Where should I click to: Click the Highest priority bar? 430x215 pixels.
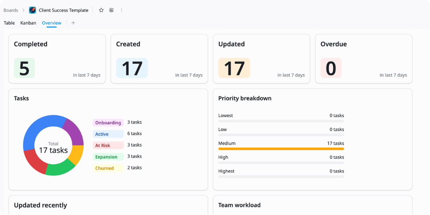pos(281,177)
